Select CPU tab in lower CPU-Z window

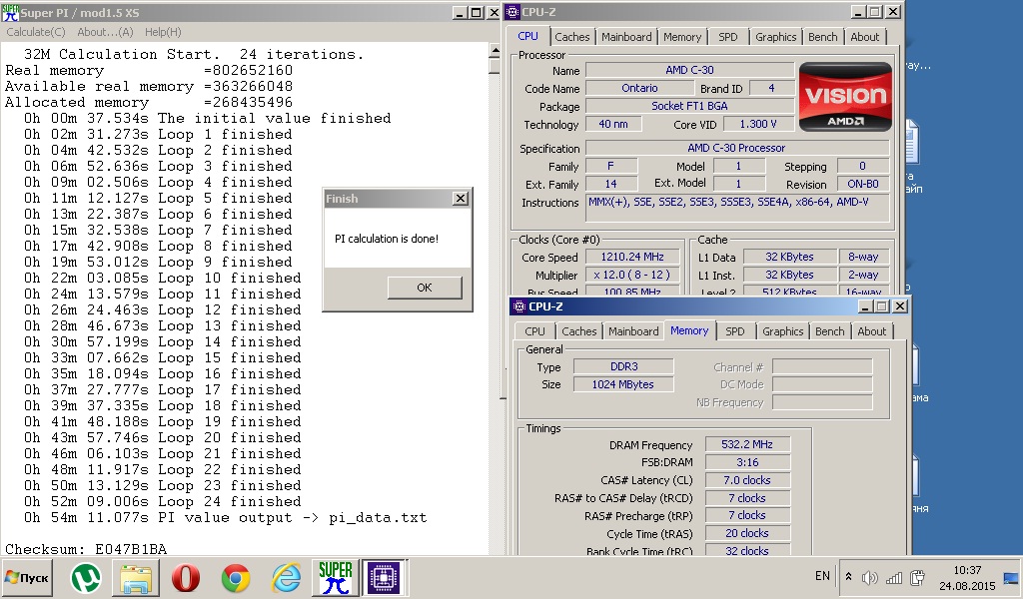click(535, 331)
